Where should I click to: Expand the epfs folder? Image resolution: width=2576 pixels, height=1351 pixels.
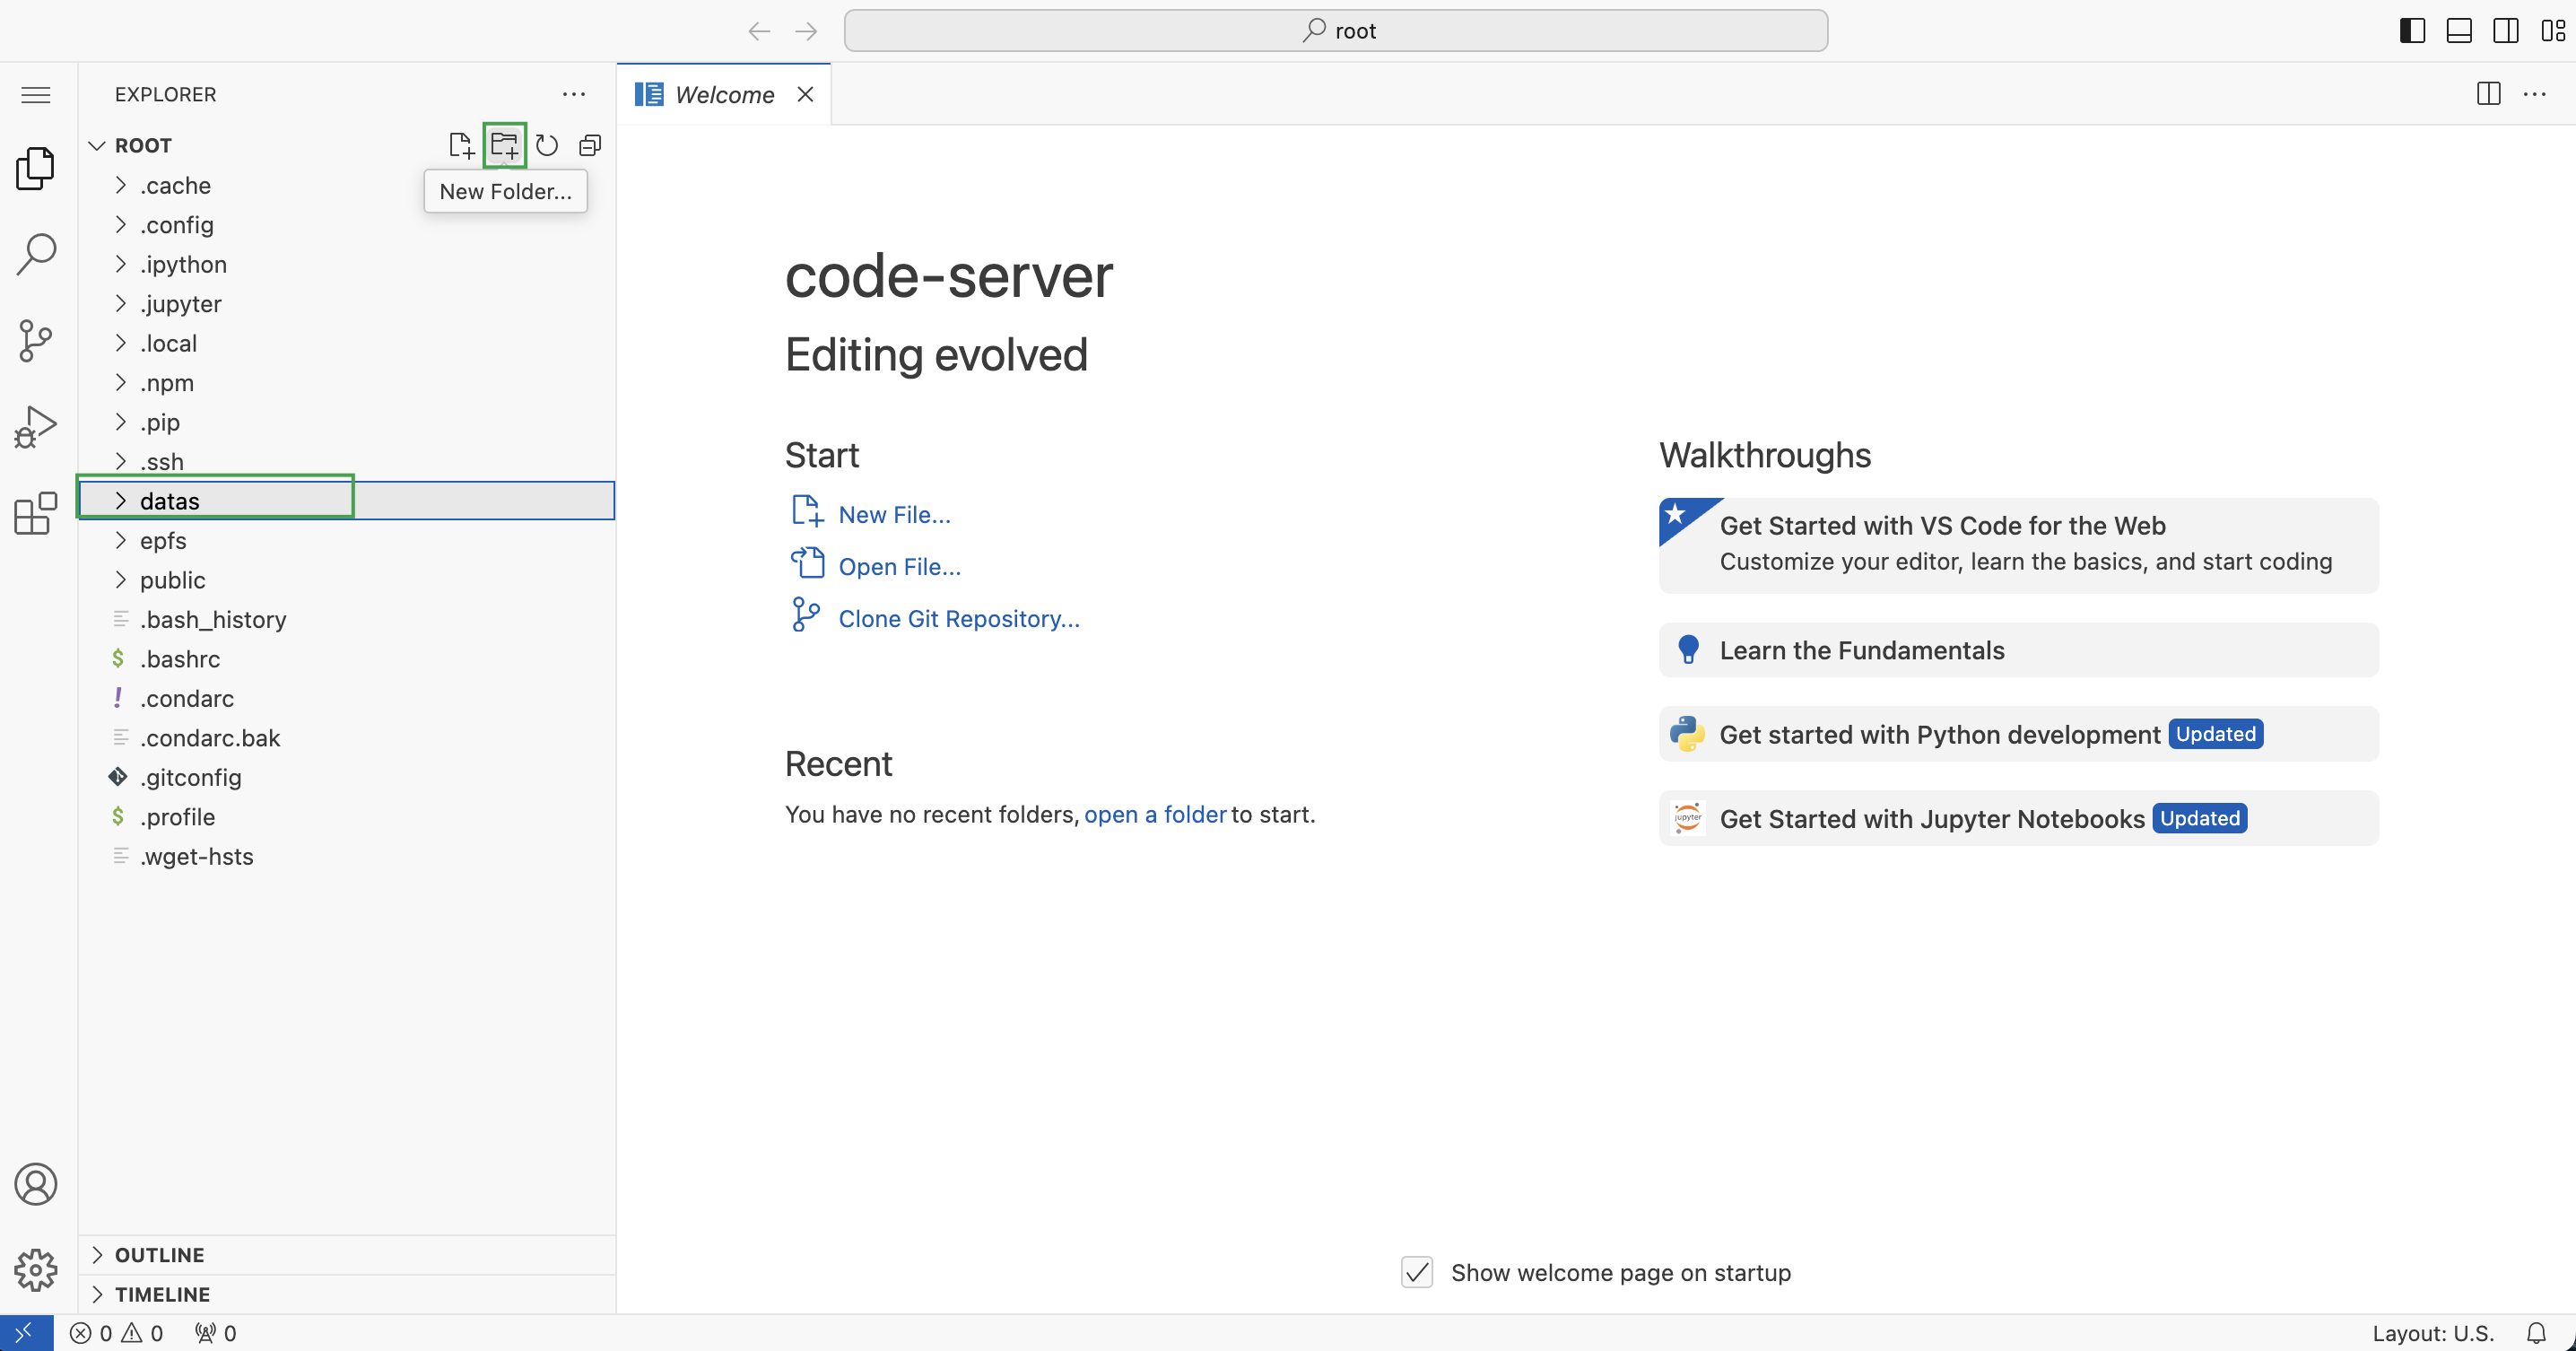point(346,541)
